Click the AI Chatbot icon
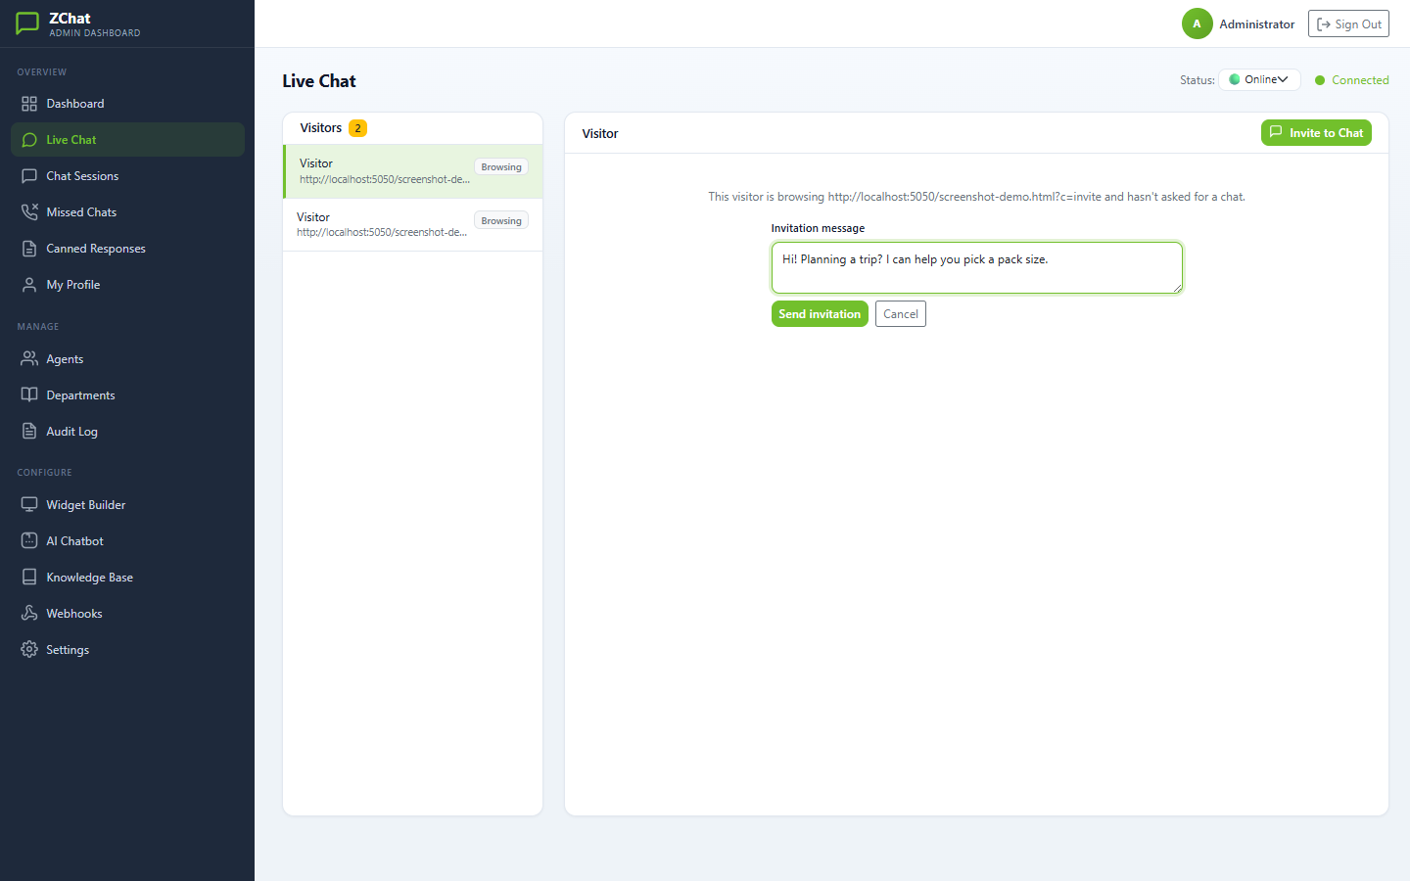The width and height of the screenshot is (1410, 881). (x=29, y=541)
